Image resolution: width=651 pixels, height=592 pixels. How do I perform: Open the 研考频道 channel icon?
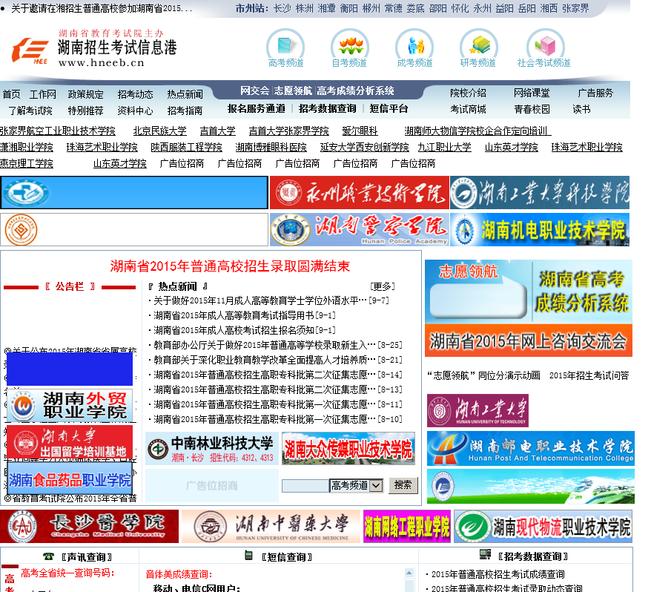(x=478, y=48)
